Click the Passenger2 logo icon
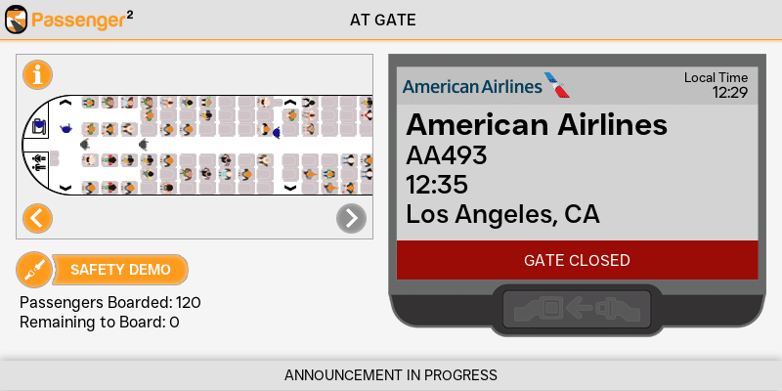This screenshot has height=391, width=782. (17, 19)
